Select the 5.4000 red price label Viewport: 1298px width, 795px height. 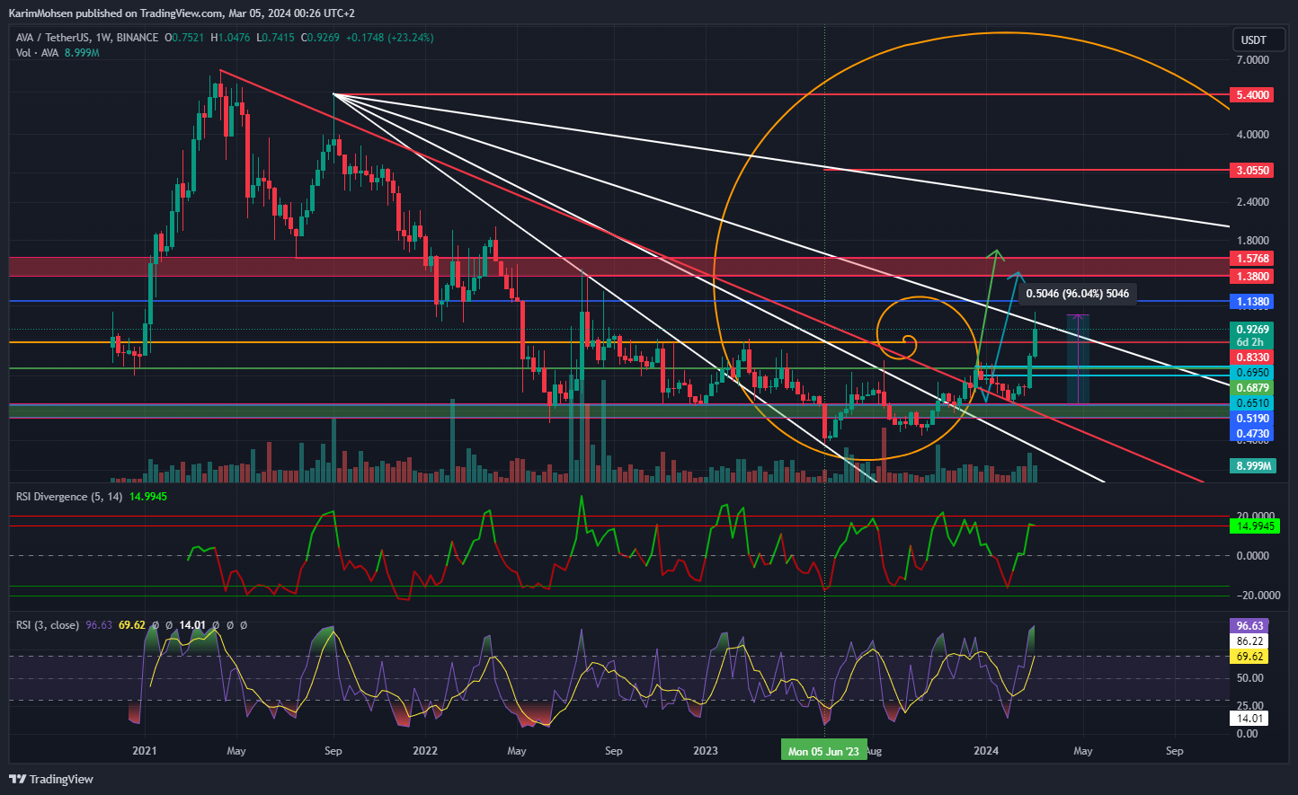[1252, 94]
